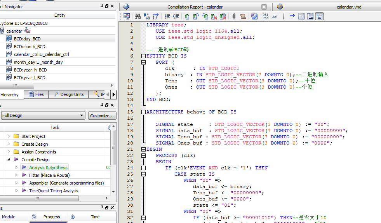Click the decrease indent icon
Viewport: 381px width, 223px height.
(176, 17)
